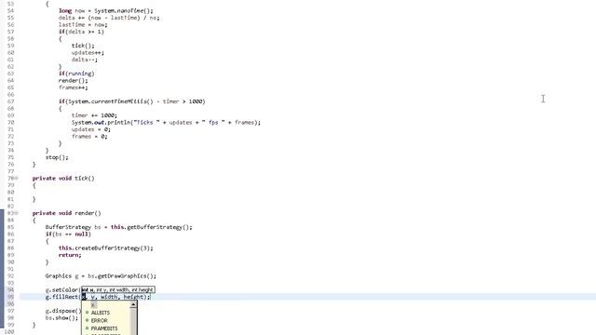Screen dimensions: 596x335
Task: Click the lastTime = now; statement
Action: click(83, 25)
